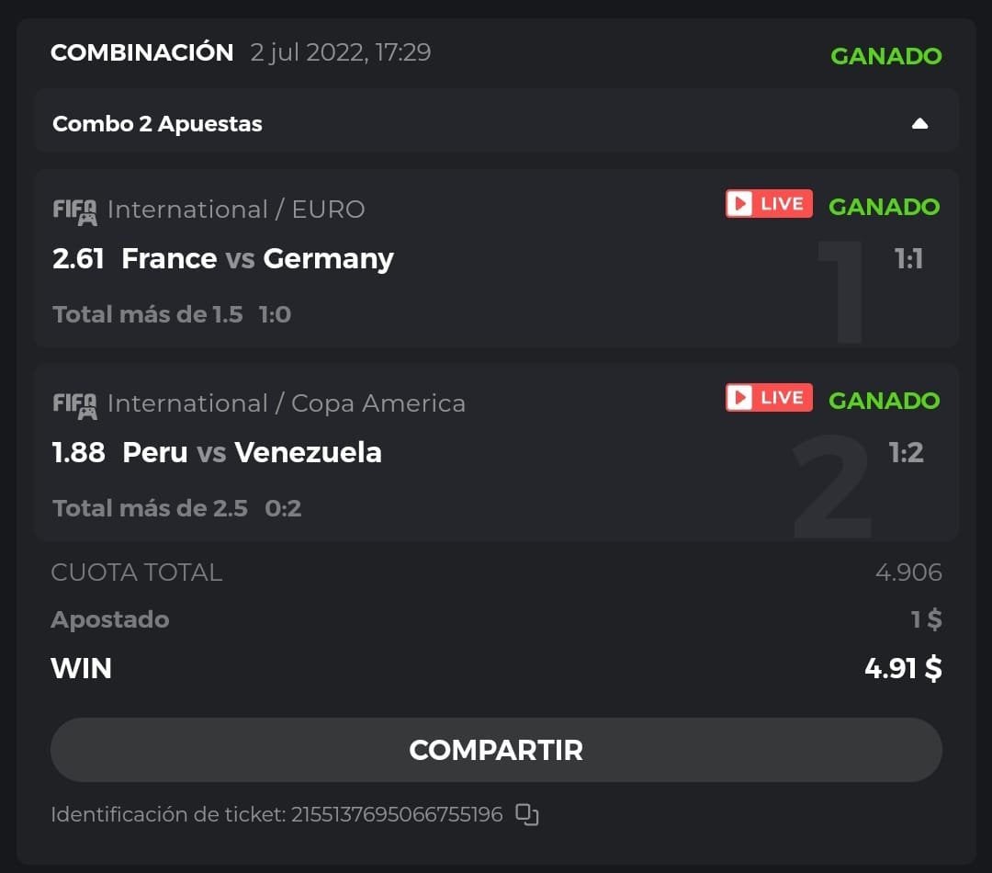Click the CUOTA TOTAL value 4.906
The height and width of the screenshot is (873, 992).
[908, 573]
